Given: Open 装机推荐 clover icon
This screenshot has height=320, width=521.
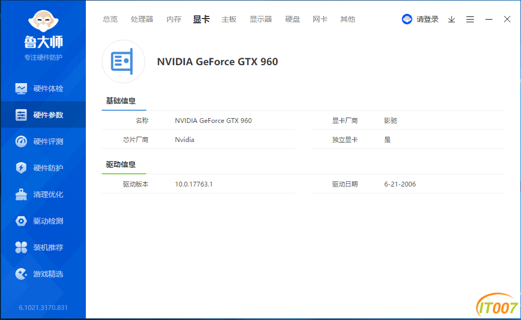Looking at the screenshot, I should [21, 247].
